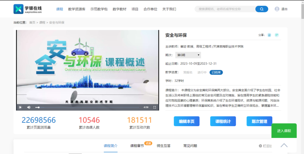Click the QR code share icon
This screenshot has height=154, width=304.
[x=277, y=35]
